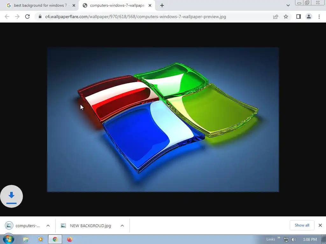Viewport: 326px width, 244px height.
Task: Open a new tab with plus button
Action: tap(162, 6)
